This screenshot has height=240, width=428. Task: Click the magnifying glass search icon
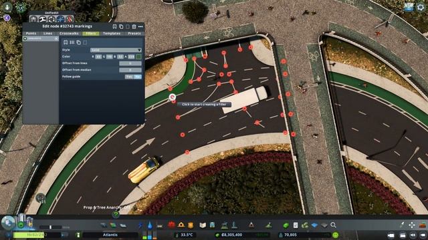333,225
